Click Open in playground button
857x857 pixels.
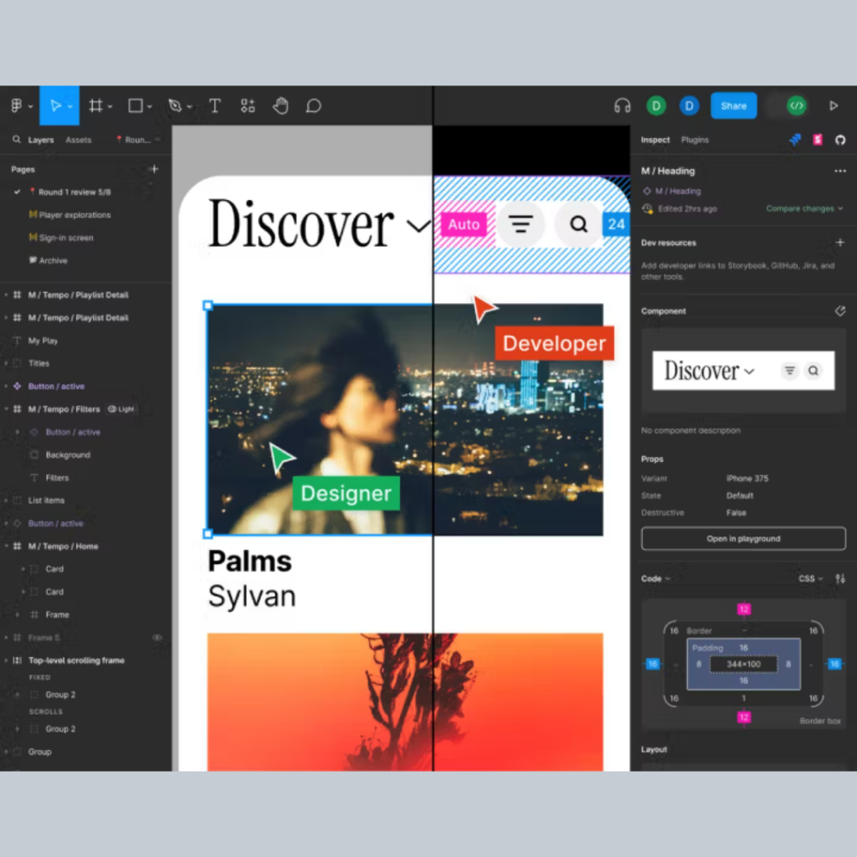point(743,538)
